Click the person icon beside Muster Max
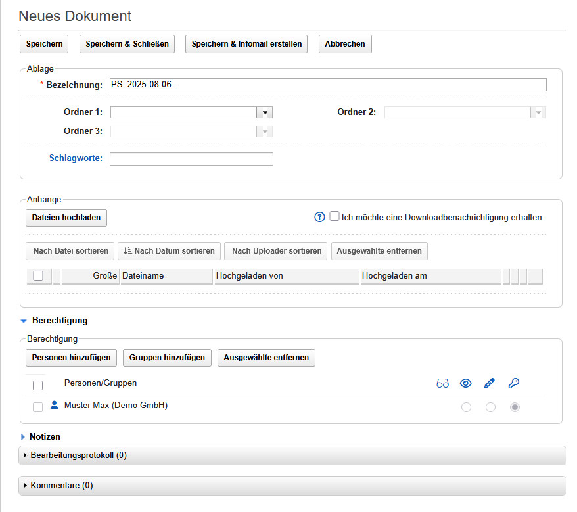 (55, 406)
